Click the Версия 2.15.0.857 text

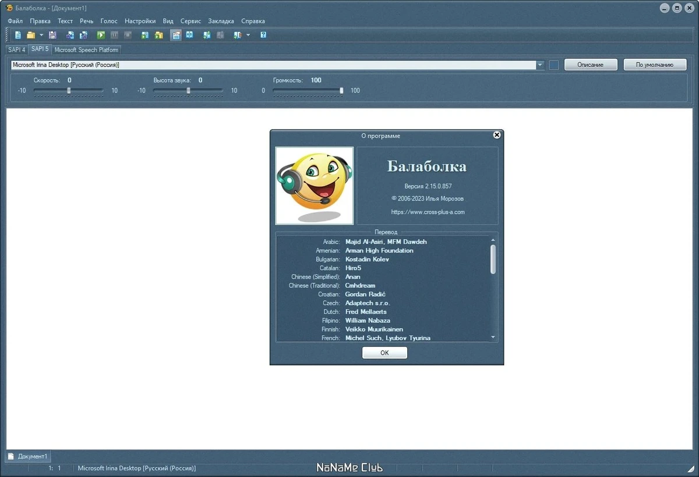(x=428, y=186)
